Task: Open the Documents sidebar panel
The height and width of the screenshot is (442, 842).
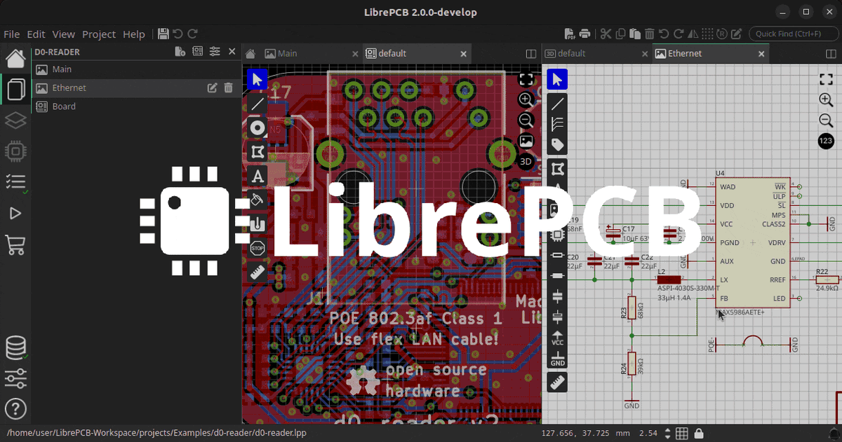Action: click(15, 89)
